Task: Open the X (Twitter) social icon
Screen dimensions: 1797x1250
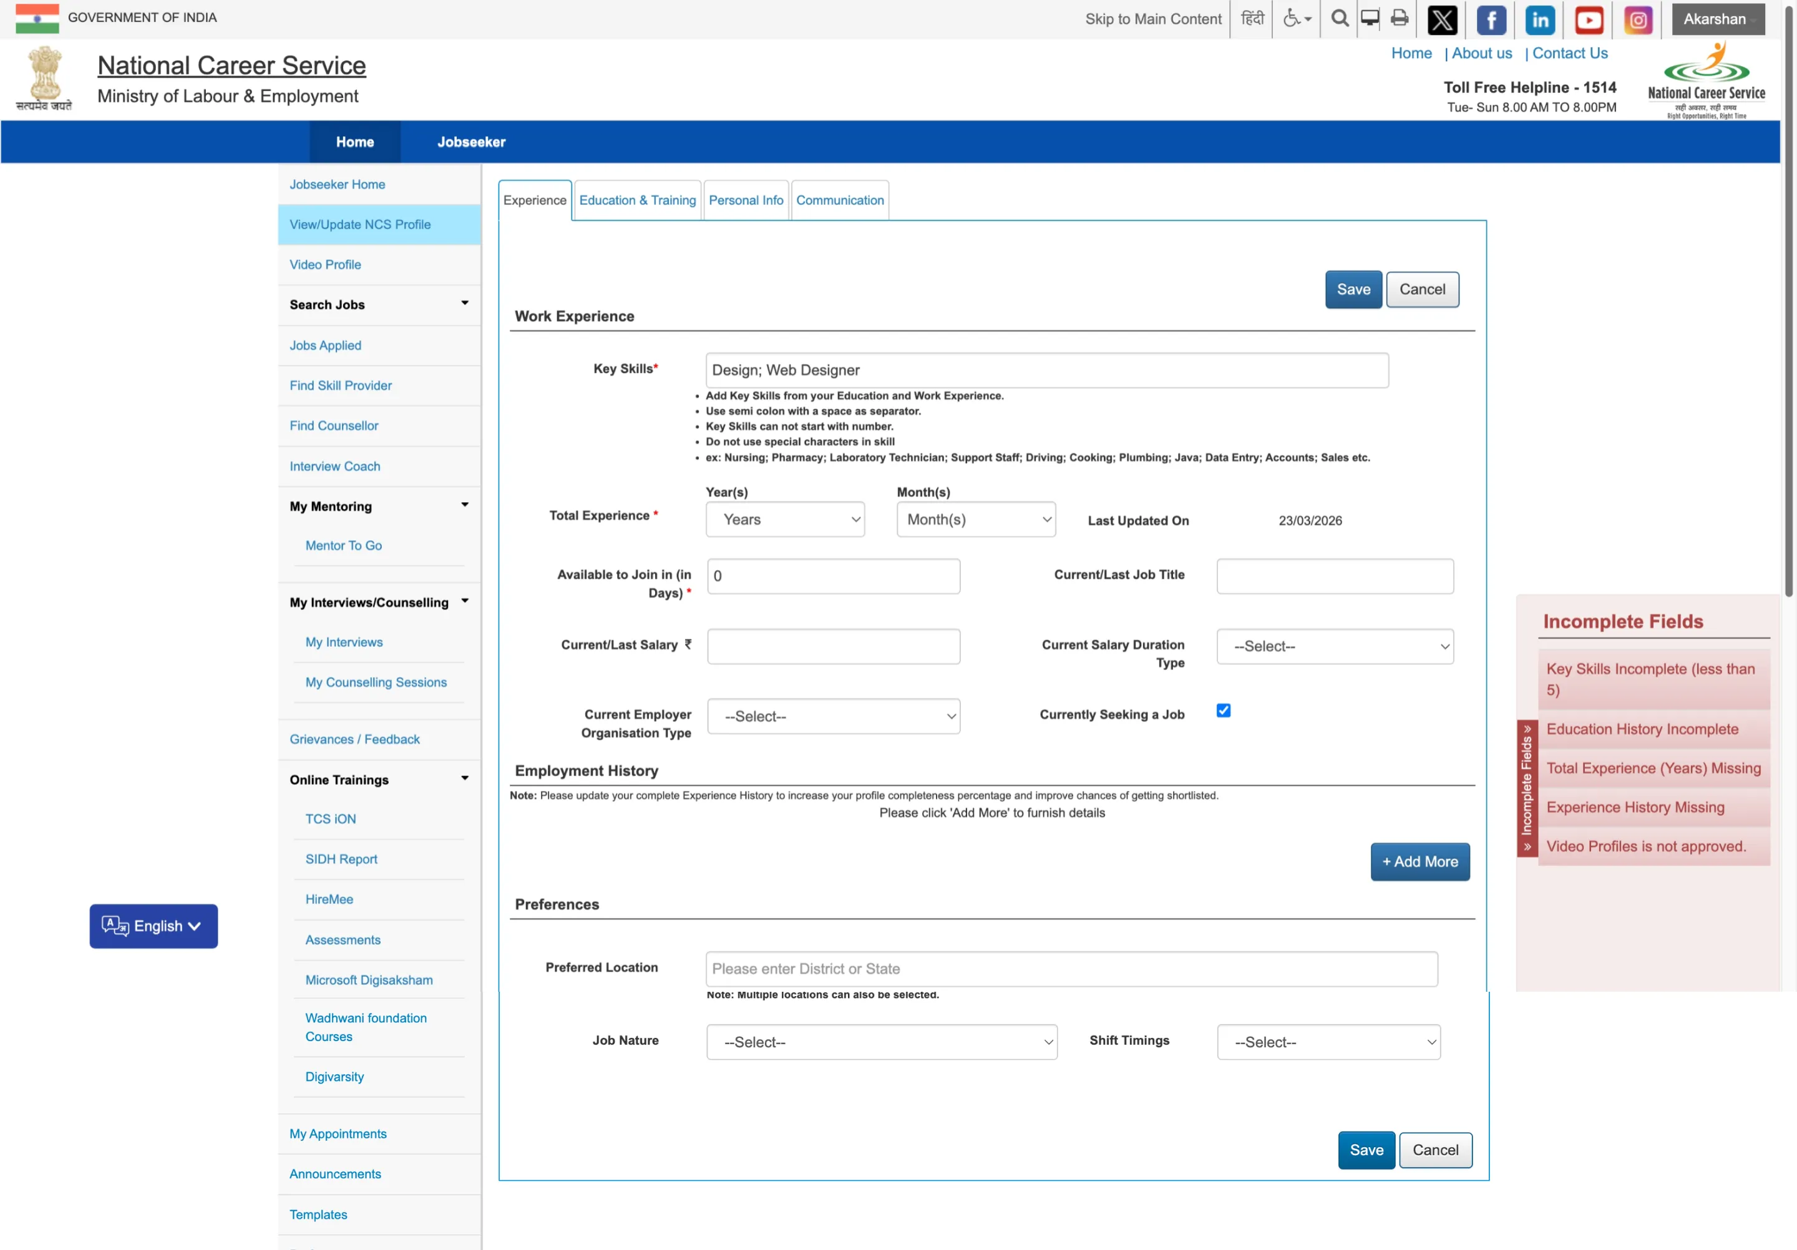Action: click(x=1442, y=19)
